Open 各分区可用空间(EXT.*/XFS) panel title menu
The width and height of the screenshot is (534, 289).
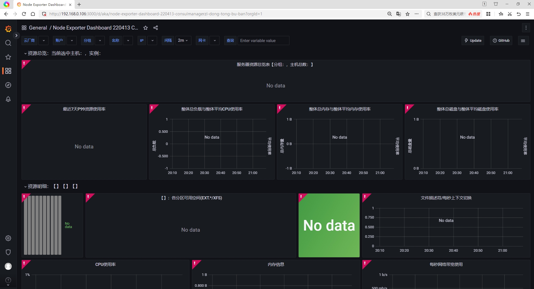coord(192,198)
